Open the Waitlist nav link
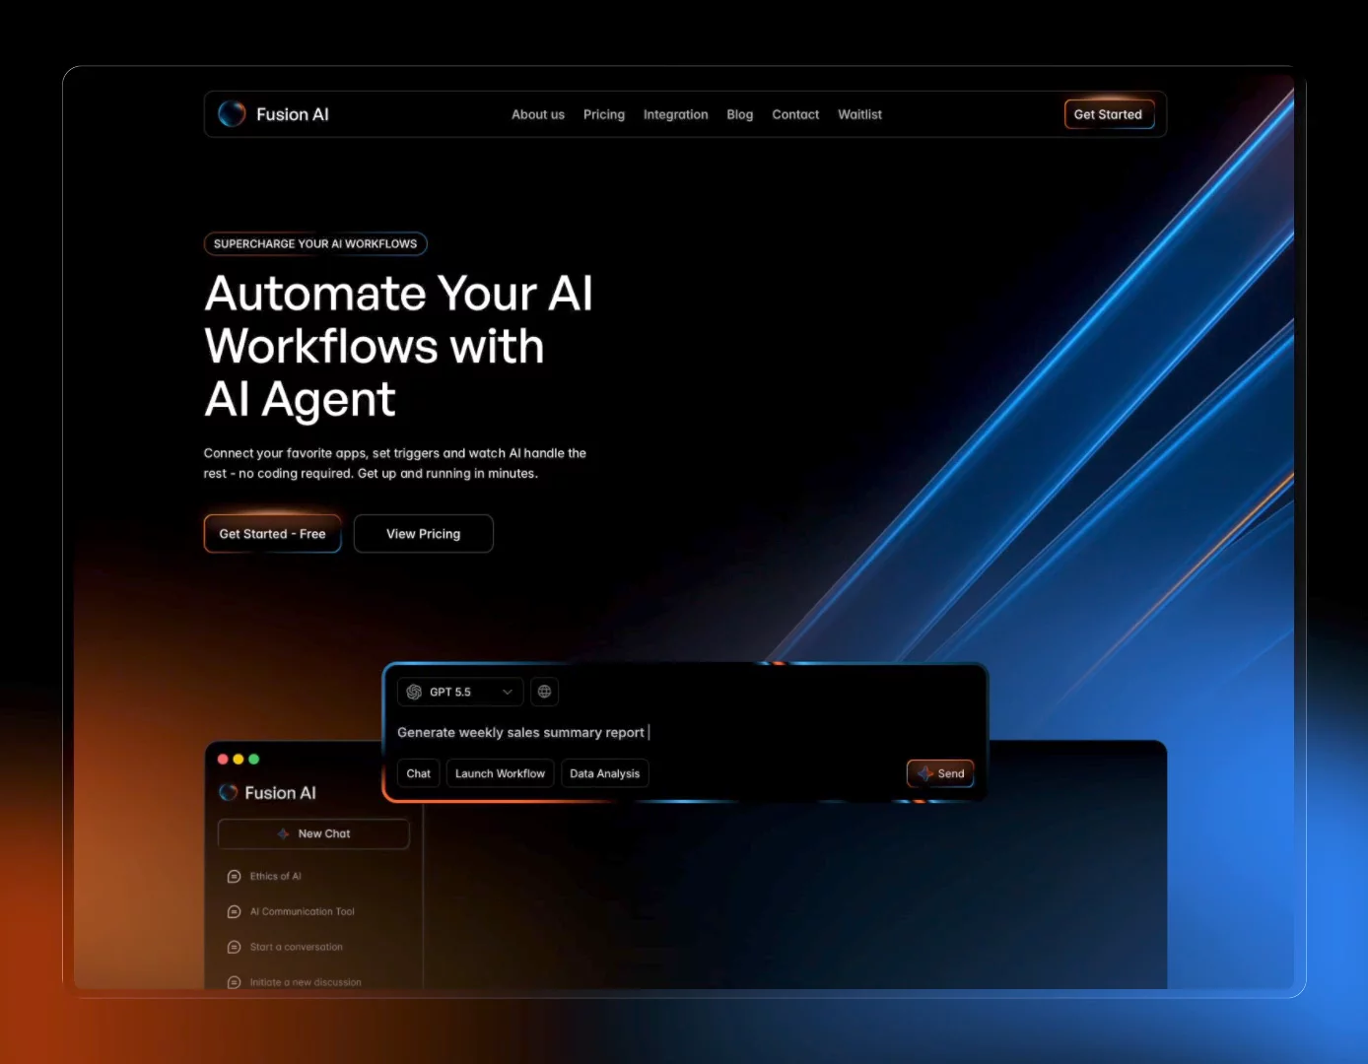 click(860, 114)
